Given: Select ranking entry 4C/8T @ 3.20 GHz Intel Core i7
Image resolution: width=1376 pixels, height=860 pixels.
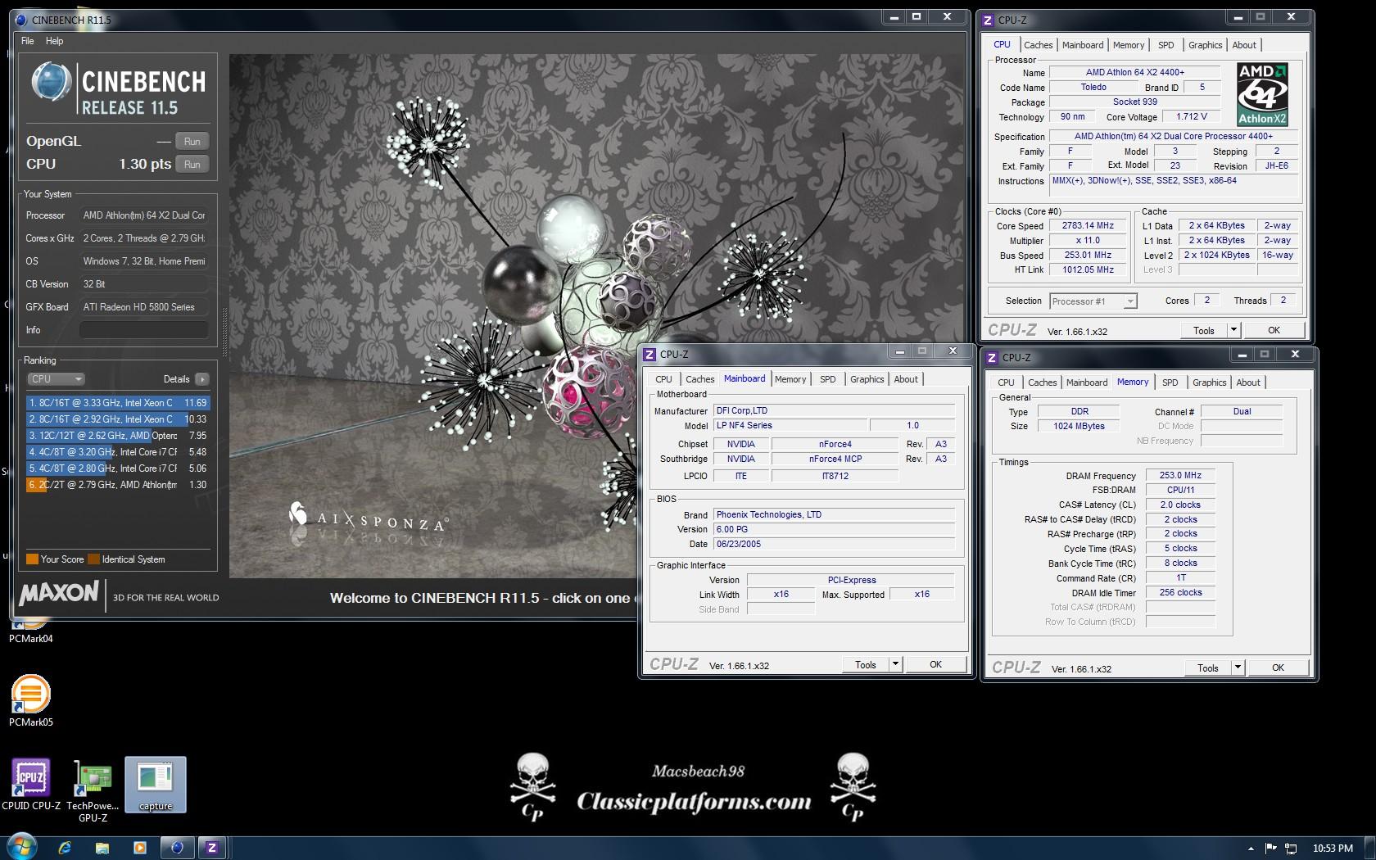Looking at the screenshot, I should pyautogui.click(x=118, y=452).
